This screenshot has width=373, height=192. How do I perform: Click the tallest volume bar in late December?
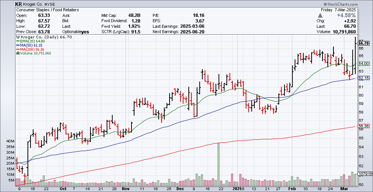[x=219, y=164]
